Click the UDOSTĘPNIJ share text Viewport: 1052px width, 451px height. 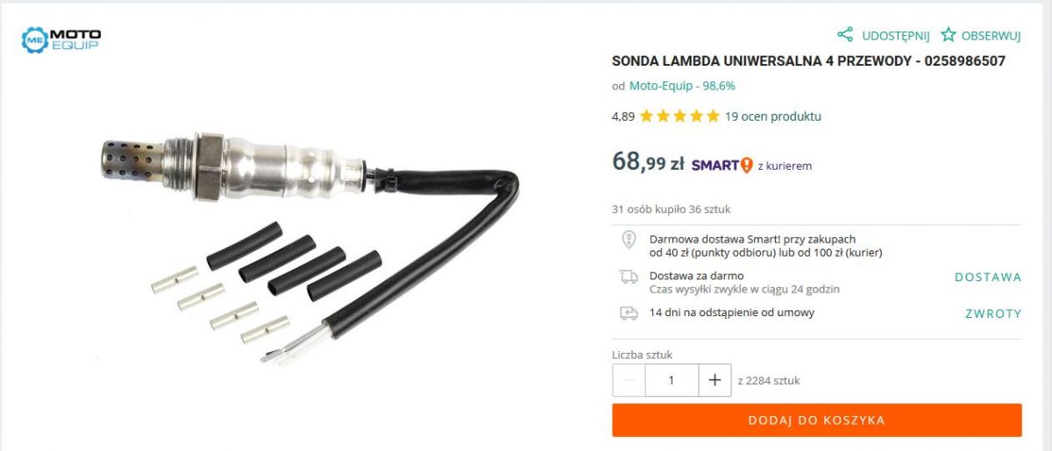895,36
